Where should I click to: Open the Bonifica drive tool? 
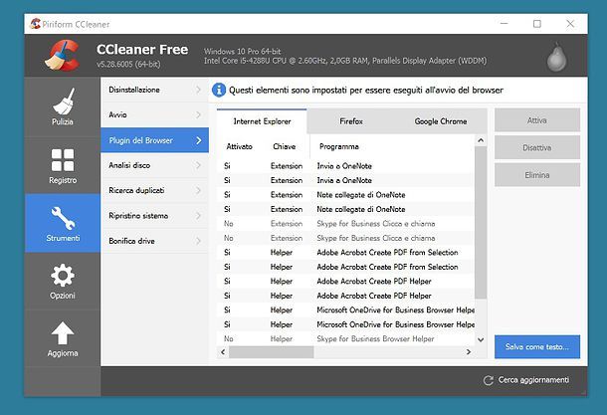154,240
